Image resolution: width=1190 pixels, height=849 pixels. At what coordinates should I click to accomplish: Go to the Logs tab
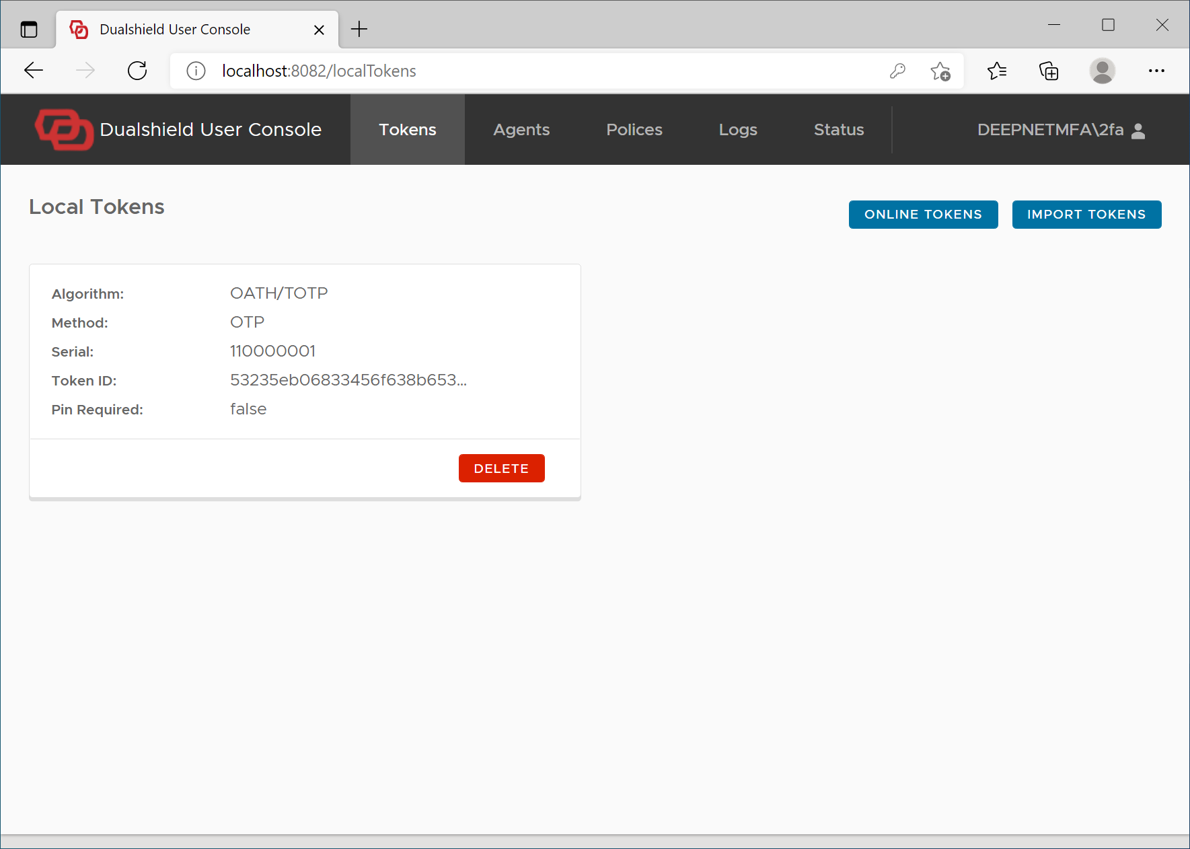[x=738, y=130]
